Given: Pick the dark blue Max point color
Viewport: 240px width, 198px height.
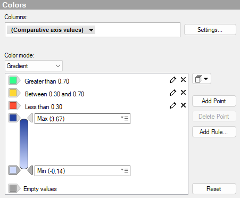Looking at the screenshot, I should point(13,118).
